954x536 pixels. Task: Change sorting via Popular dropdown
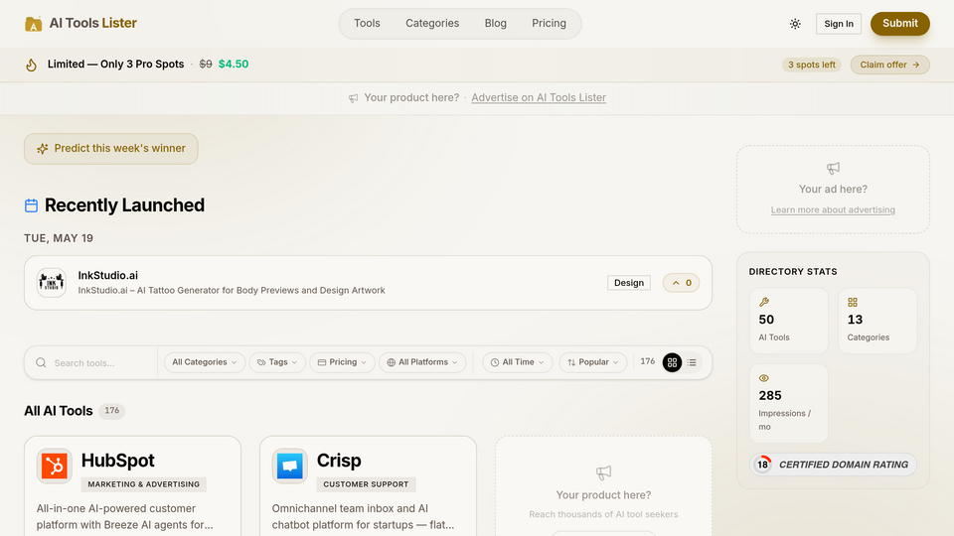pyautogui.click(x=592, y=362)
